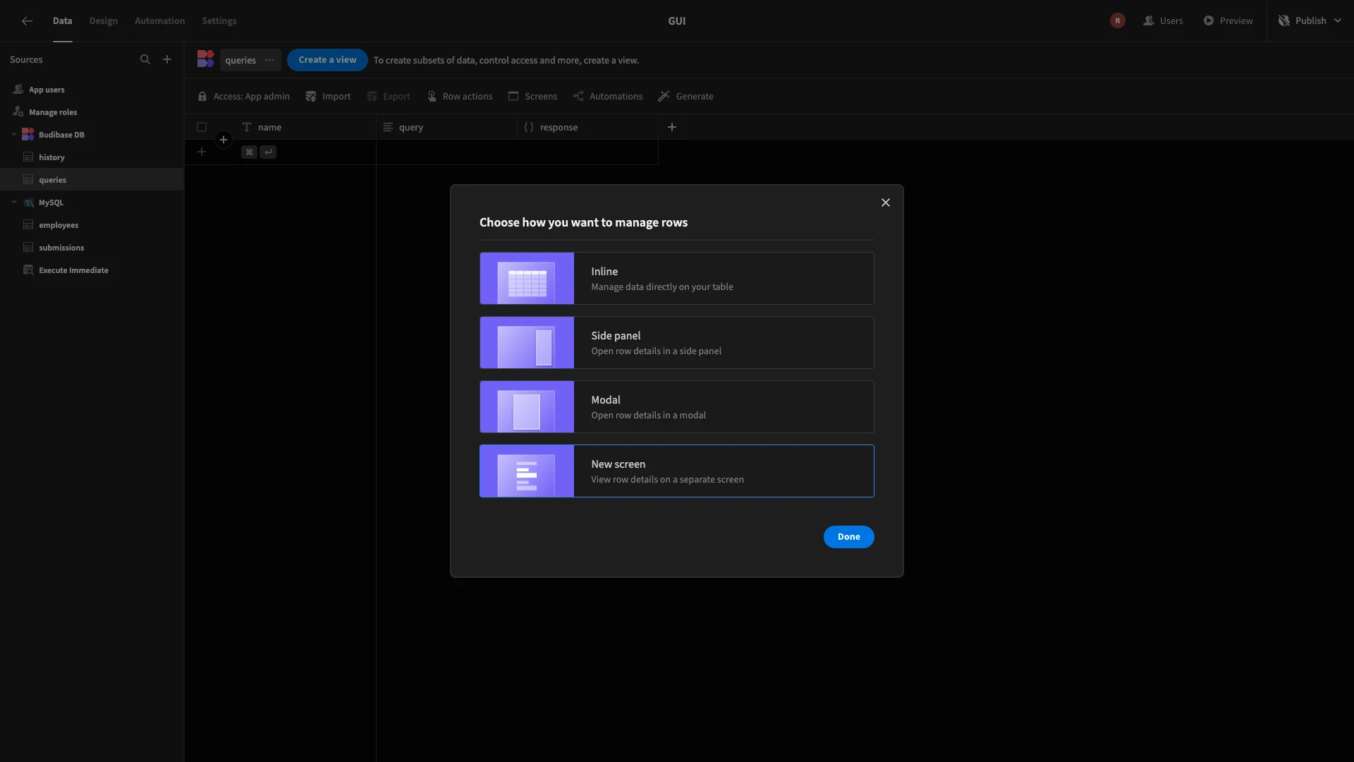1354x762 pixels.
Task: Collapse the Budibase DB tree node
Action: pyautogui.click(x=14, y=134)
